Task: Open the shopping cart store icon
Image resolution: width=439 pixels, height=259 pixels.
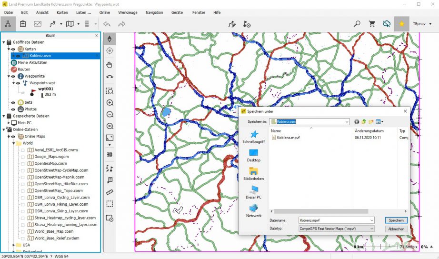Action: coord(372,23)
